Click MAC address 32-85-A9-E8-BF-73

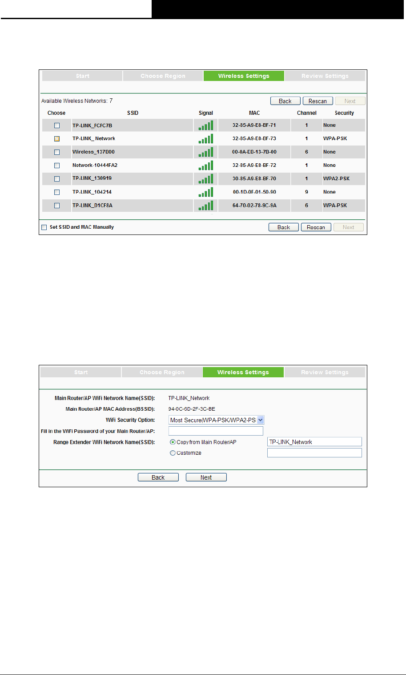point(254,139)
